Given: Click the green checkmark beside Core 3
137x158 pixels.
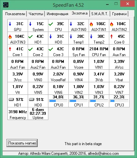Looking at the screenshot, I should tap(51, 49).
